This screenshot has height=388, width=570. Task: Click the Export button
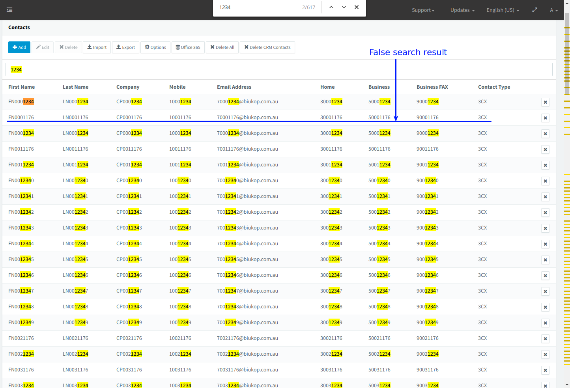125,47
